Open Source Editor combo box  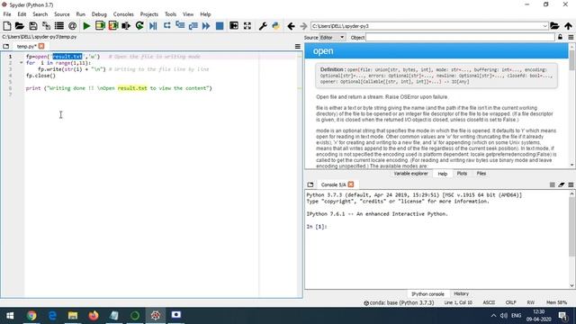click(x=332, y=38)
